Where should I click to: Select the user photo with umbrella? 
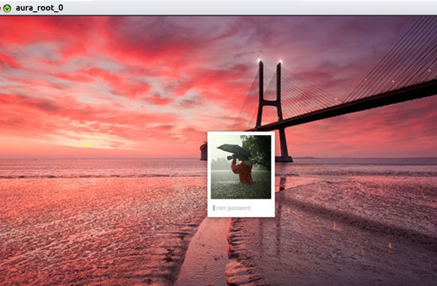pos(241,167)
